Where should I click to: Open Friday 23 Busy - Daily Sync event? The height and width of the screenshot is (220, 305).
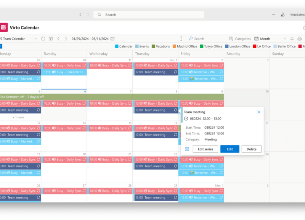(x=202, y=160)
